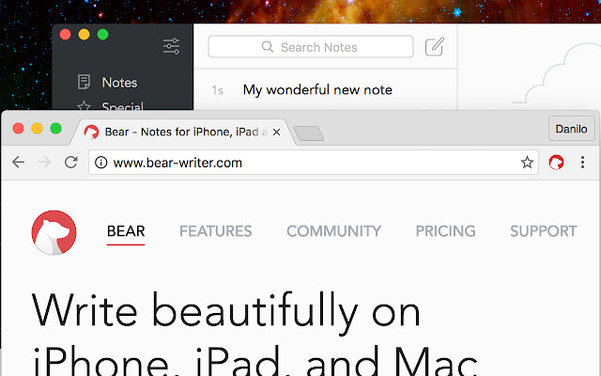Open the PRICING page
The image size is (601, 376).
point(446,231)
